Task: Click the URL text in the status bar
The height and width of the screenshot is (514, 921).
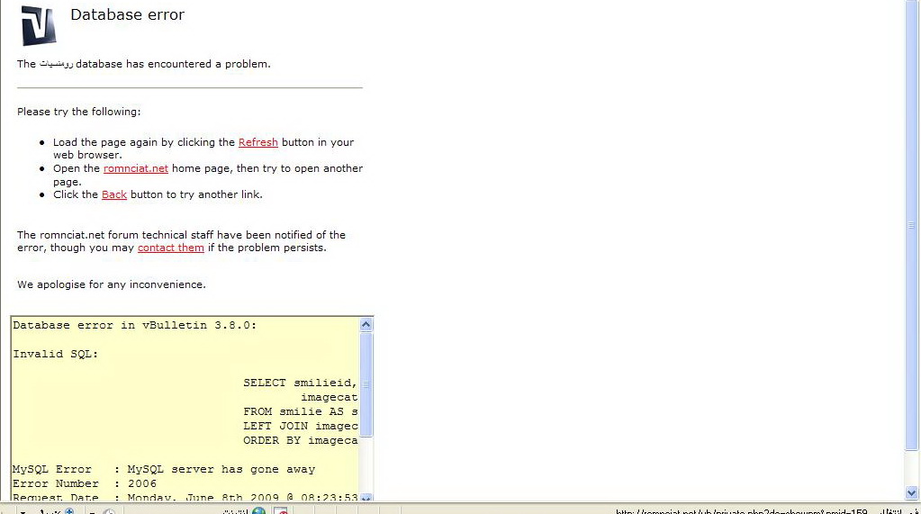Action: tap(738, 511)
